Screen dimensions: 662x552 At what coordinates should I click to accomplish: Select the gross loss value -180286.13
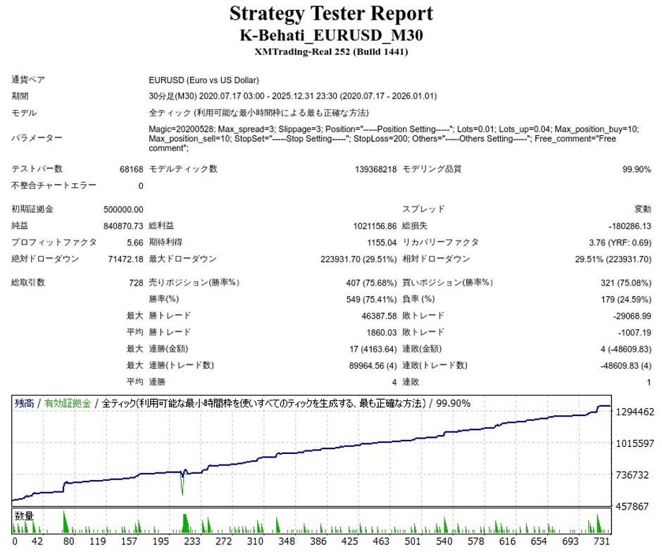point(629,226)
